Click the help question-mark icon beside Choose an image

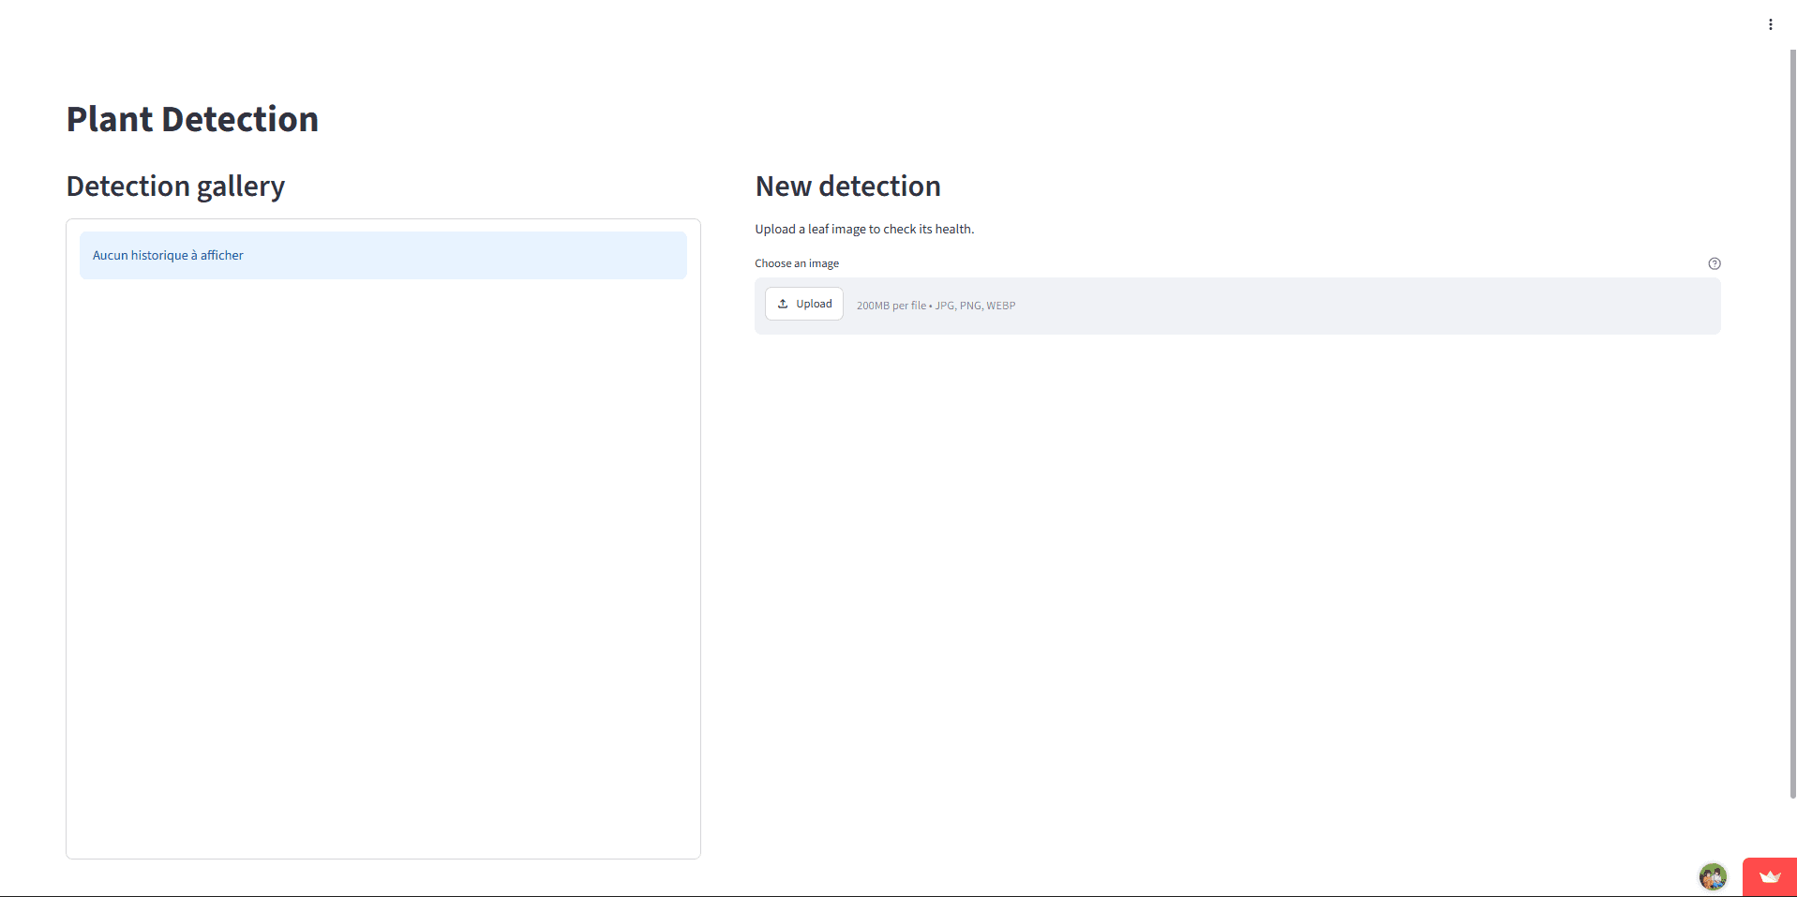1714,263
